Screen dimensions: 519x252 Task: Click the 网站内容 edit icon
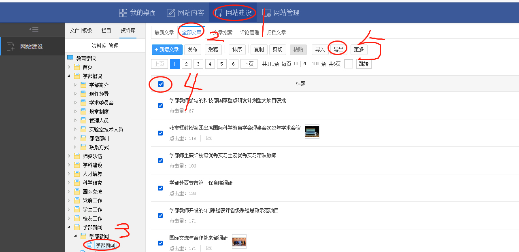point(171,13)
